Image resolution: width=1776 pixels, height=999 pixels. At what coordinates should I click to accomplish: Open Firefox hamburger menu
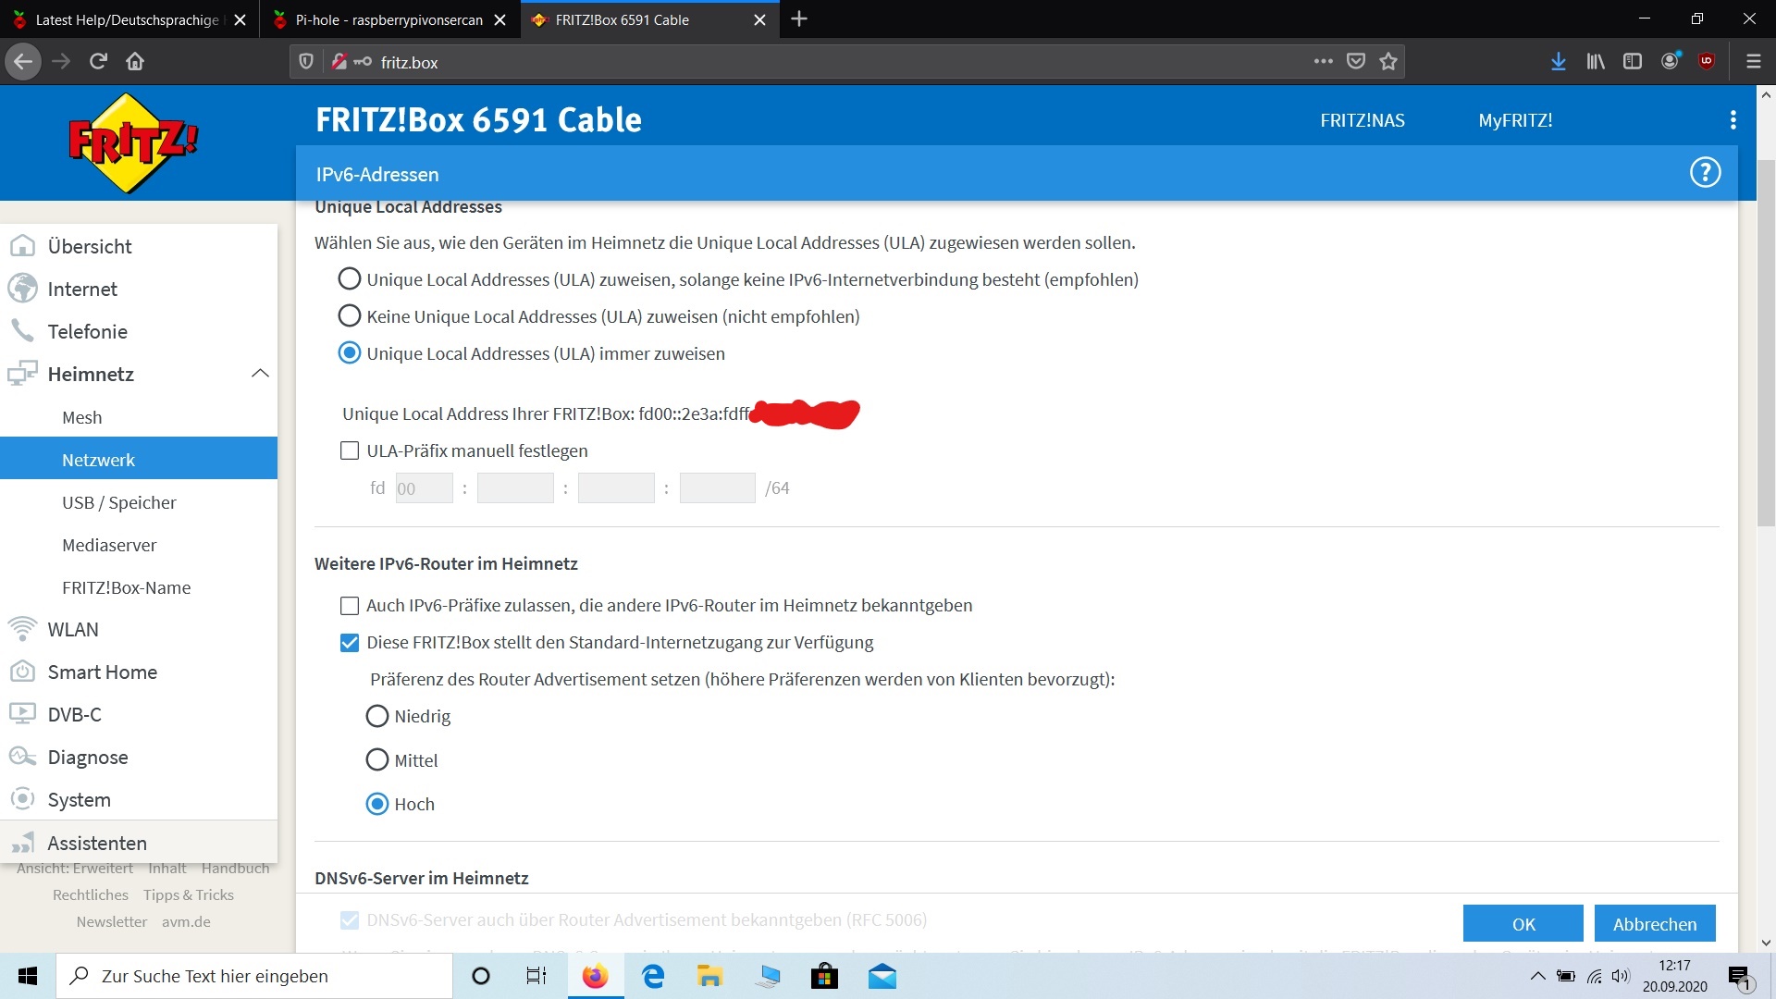pos(1753,62)
